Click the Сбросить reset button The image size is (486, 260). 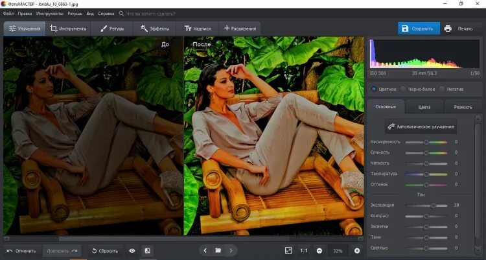105,251
